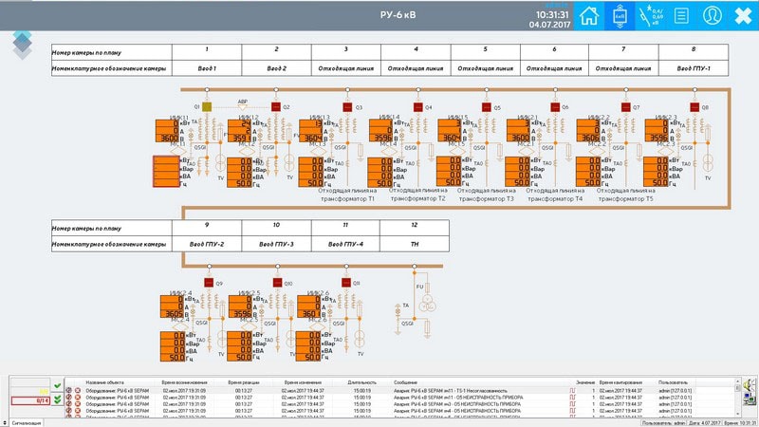Click the red-bordered measurement block under MC1.1

[x=166, y=172]
